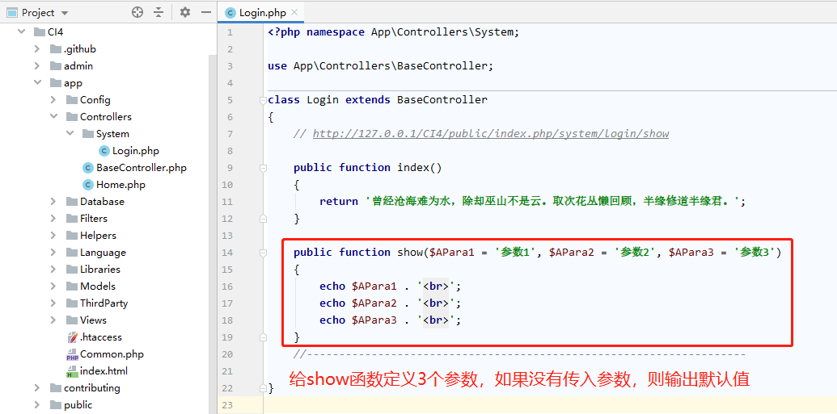The height and width of the screenshot is (414, 837).
Task: Toggle fold marker beside function index
Action: tap(262, 168)
